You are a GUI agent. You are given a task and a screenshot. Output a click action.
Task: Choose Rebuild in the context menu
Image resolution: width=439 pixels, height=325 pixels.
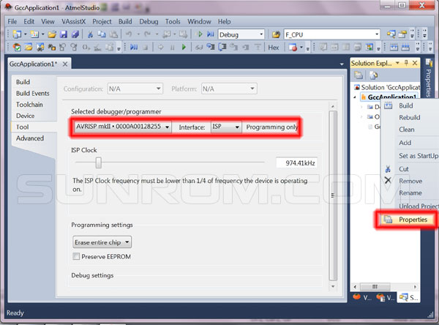pos(409,117)
